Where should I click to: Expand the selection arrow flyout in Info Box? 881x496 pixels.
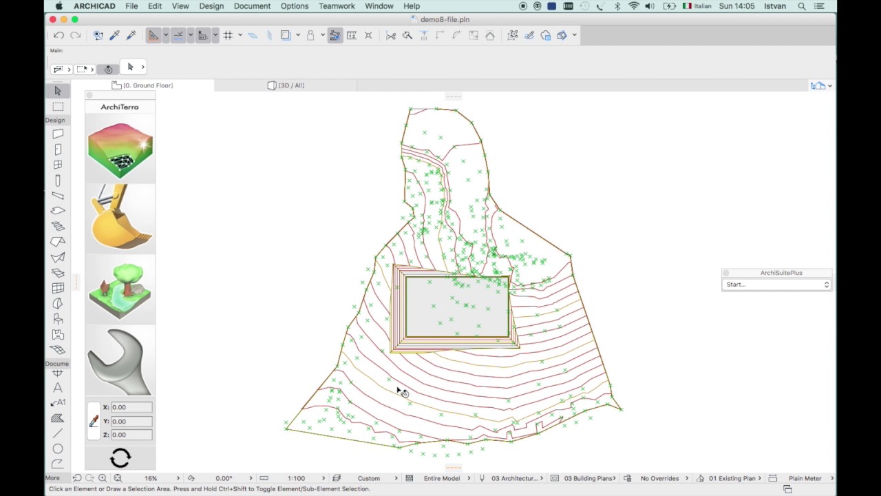point(142,67)
